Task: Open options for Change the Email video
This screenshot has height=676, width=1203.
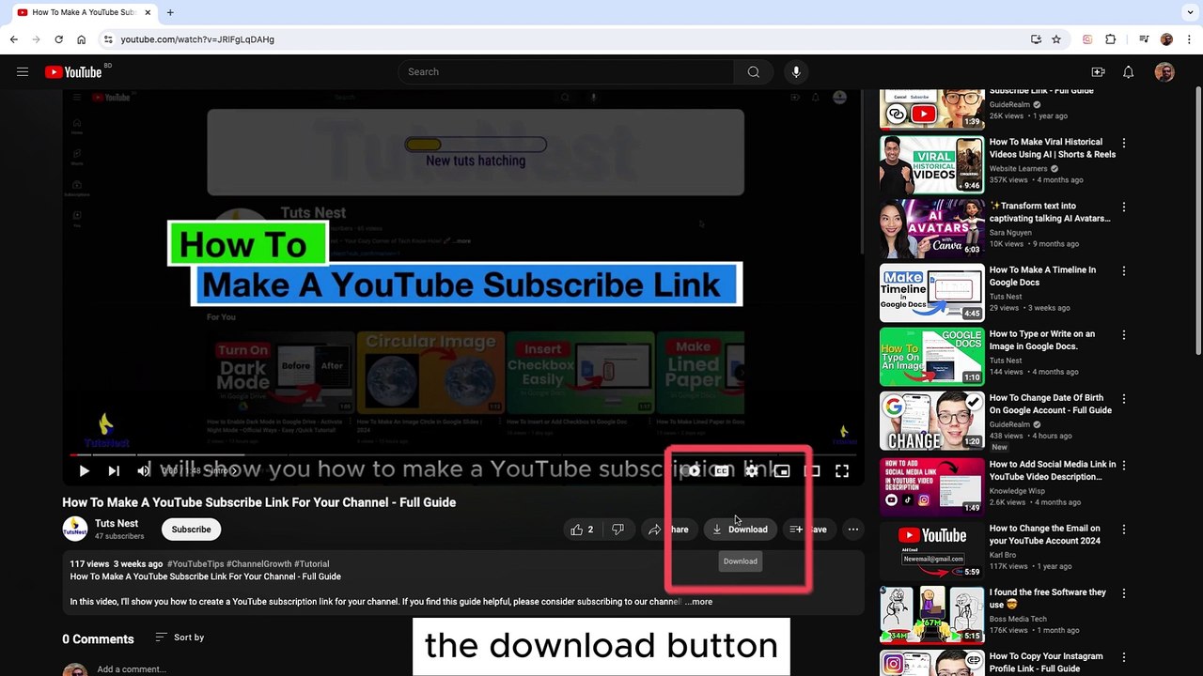Action: point(1124,530)
